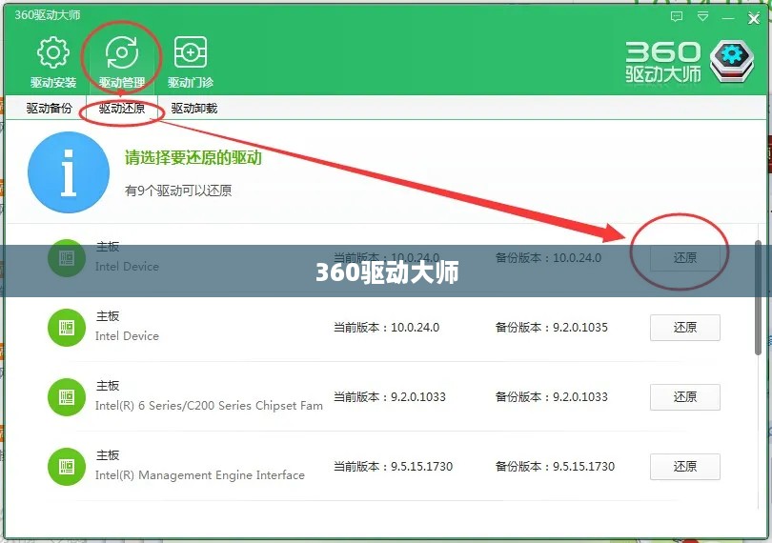Click 当前版本：9.5.15.1730 value

point(393,466)
